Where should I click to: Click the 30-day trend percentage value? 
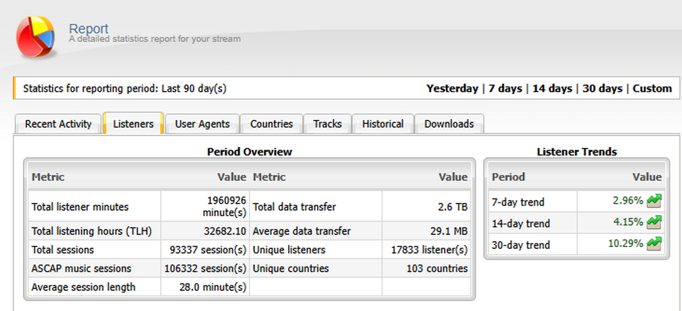tap(628, 244)
